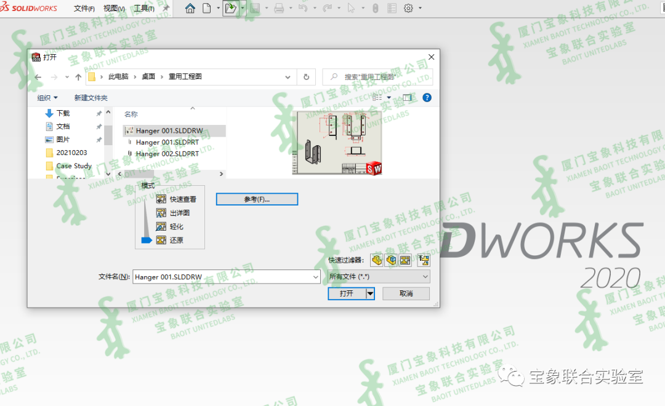
Task: Click the New document icon
Action: coord(206,8)
